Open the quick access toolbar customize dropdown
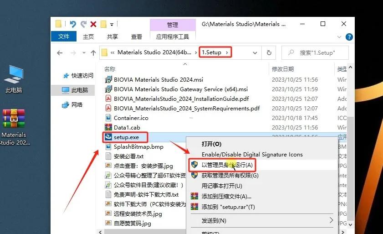 pos(112,24)
